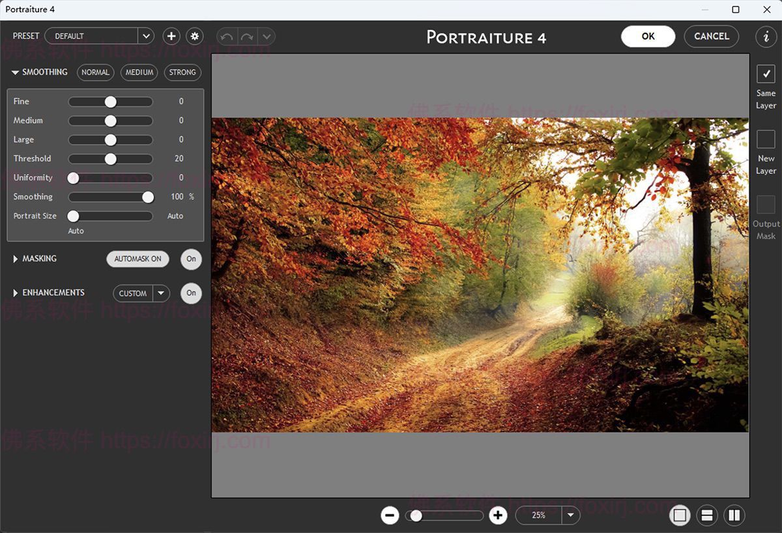782x533 pixels.
Task: Uncheck the Same Layer checkbox
Action: (766, 74)
